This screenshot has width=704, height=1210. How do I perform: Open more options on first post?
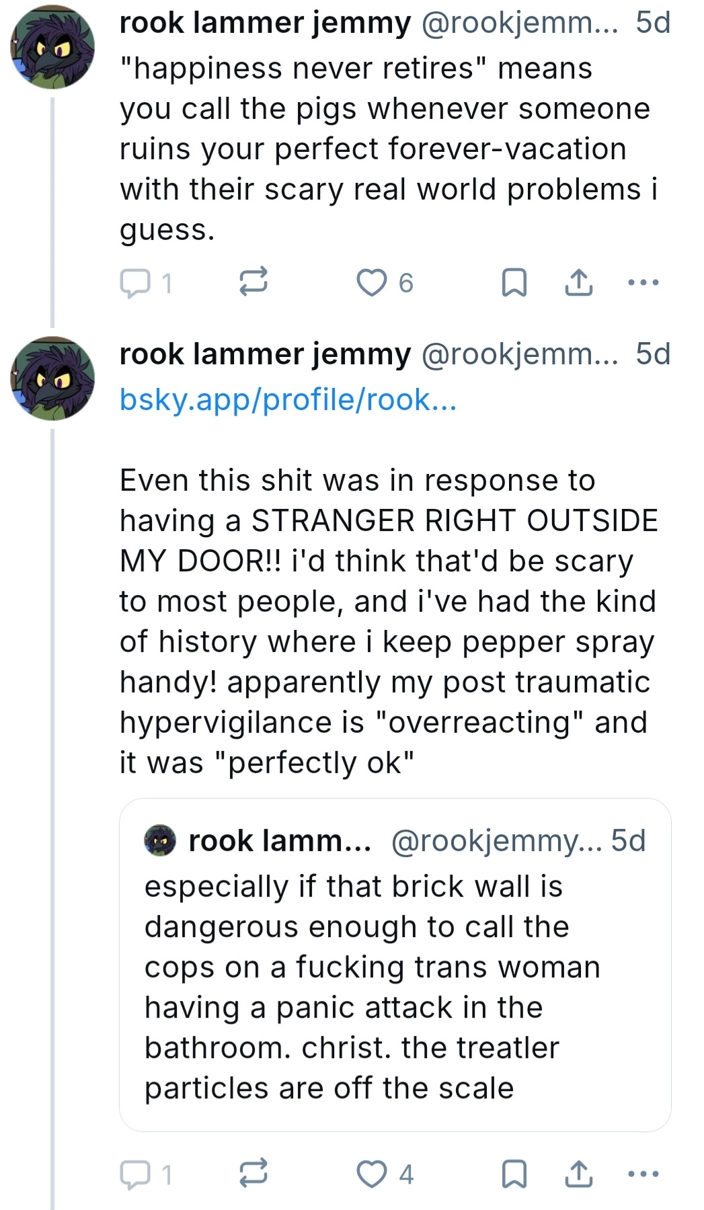pyautogui.click(x=643, y=283)
